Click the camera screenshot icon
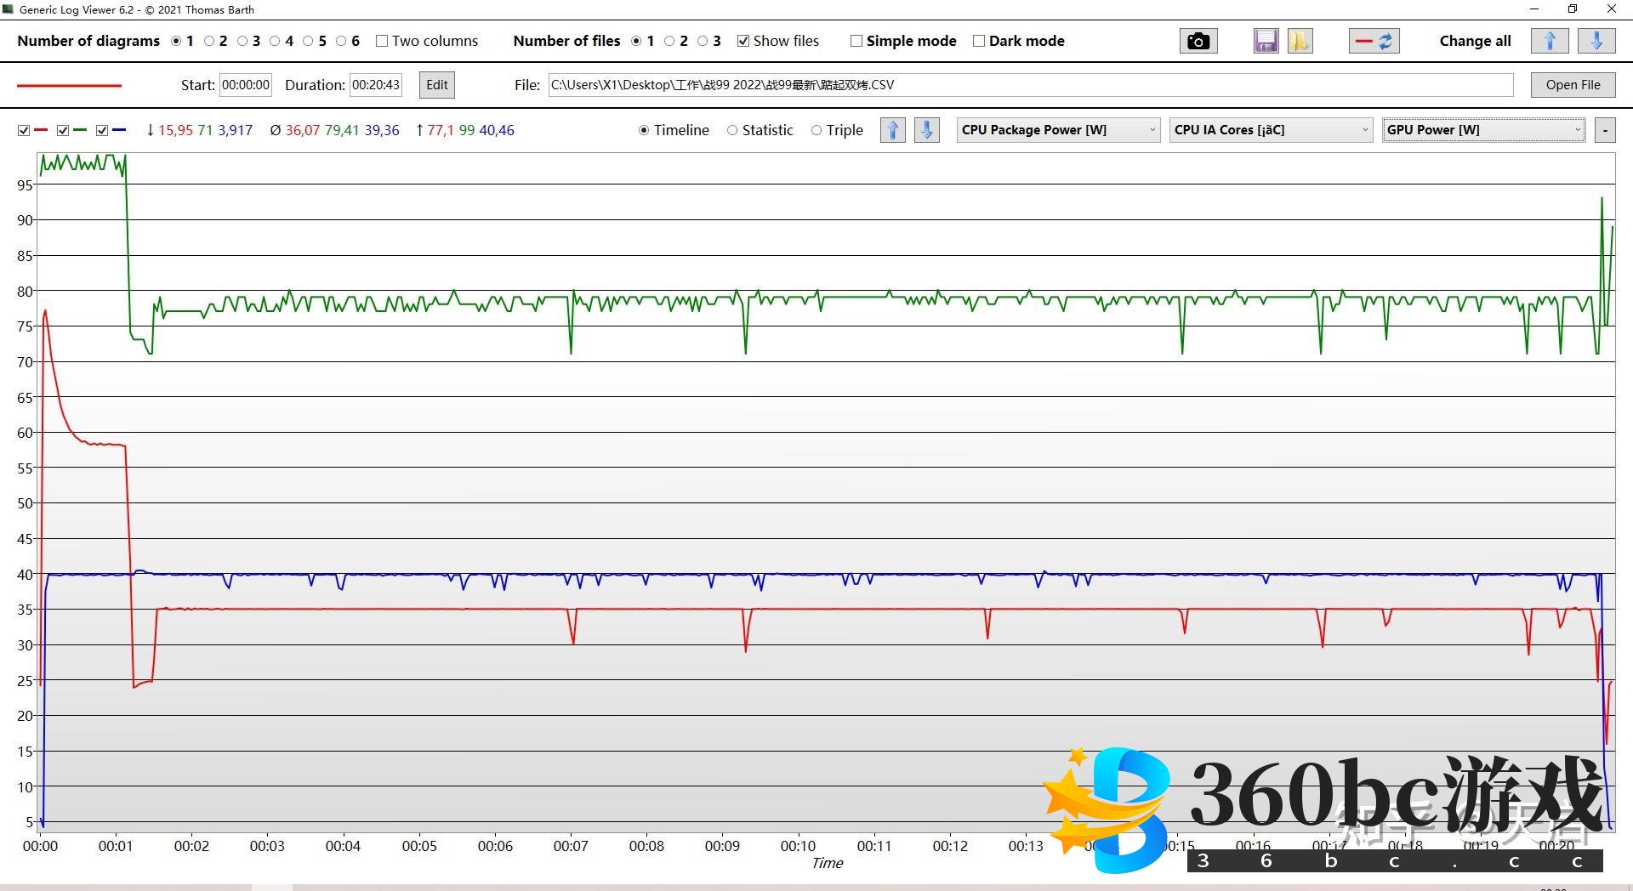The image size is (1633, 891). pyautogui.click(x=1198, y=41)
